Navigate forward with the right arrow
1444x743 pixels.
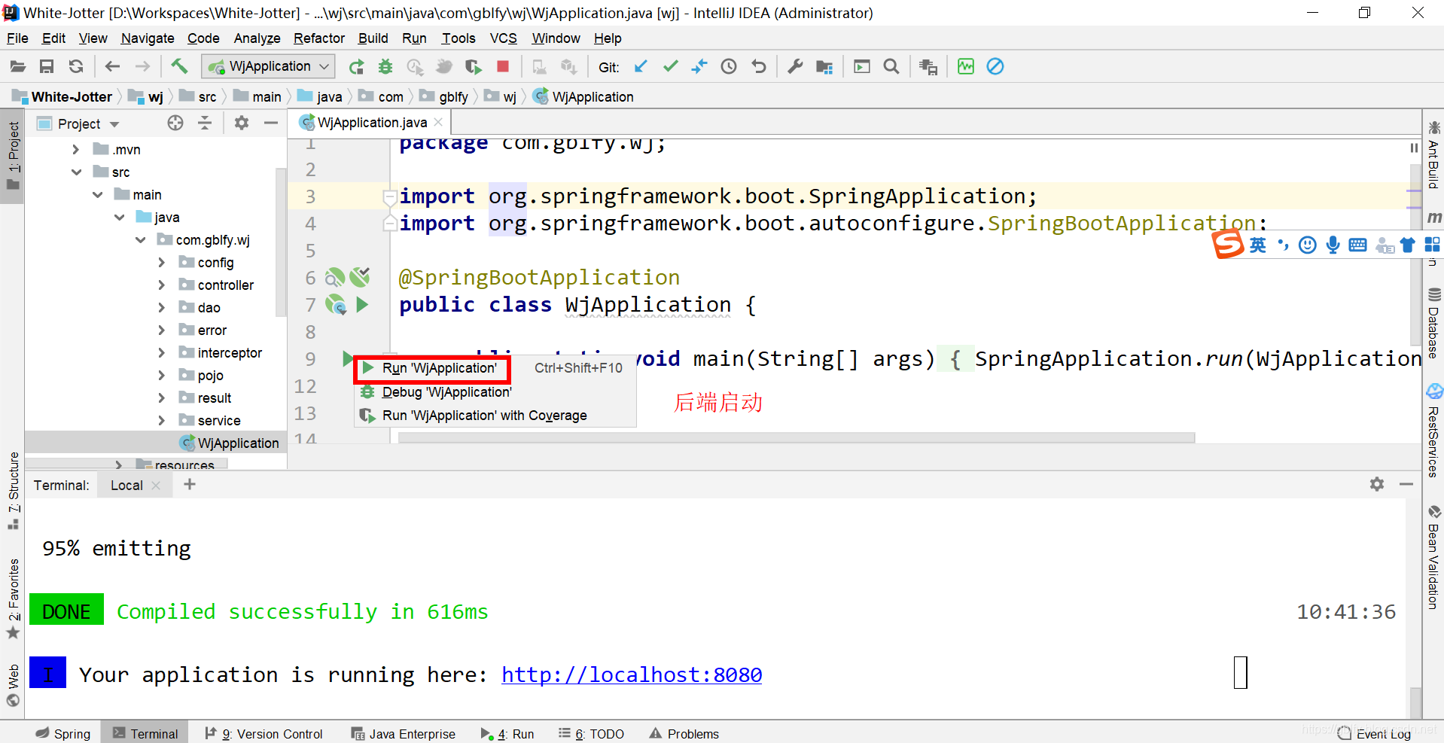(x=142, y=67)
